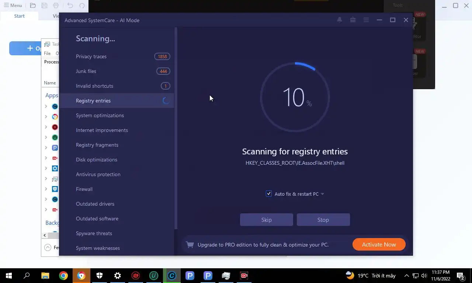Viewport: 472px width, 283px height.
Task: Click the scan list vertical scrollbar
Action: (176, 128)
